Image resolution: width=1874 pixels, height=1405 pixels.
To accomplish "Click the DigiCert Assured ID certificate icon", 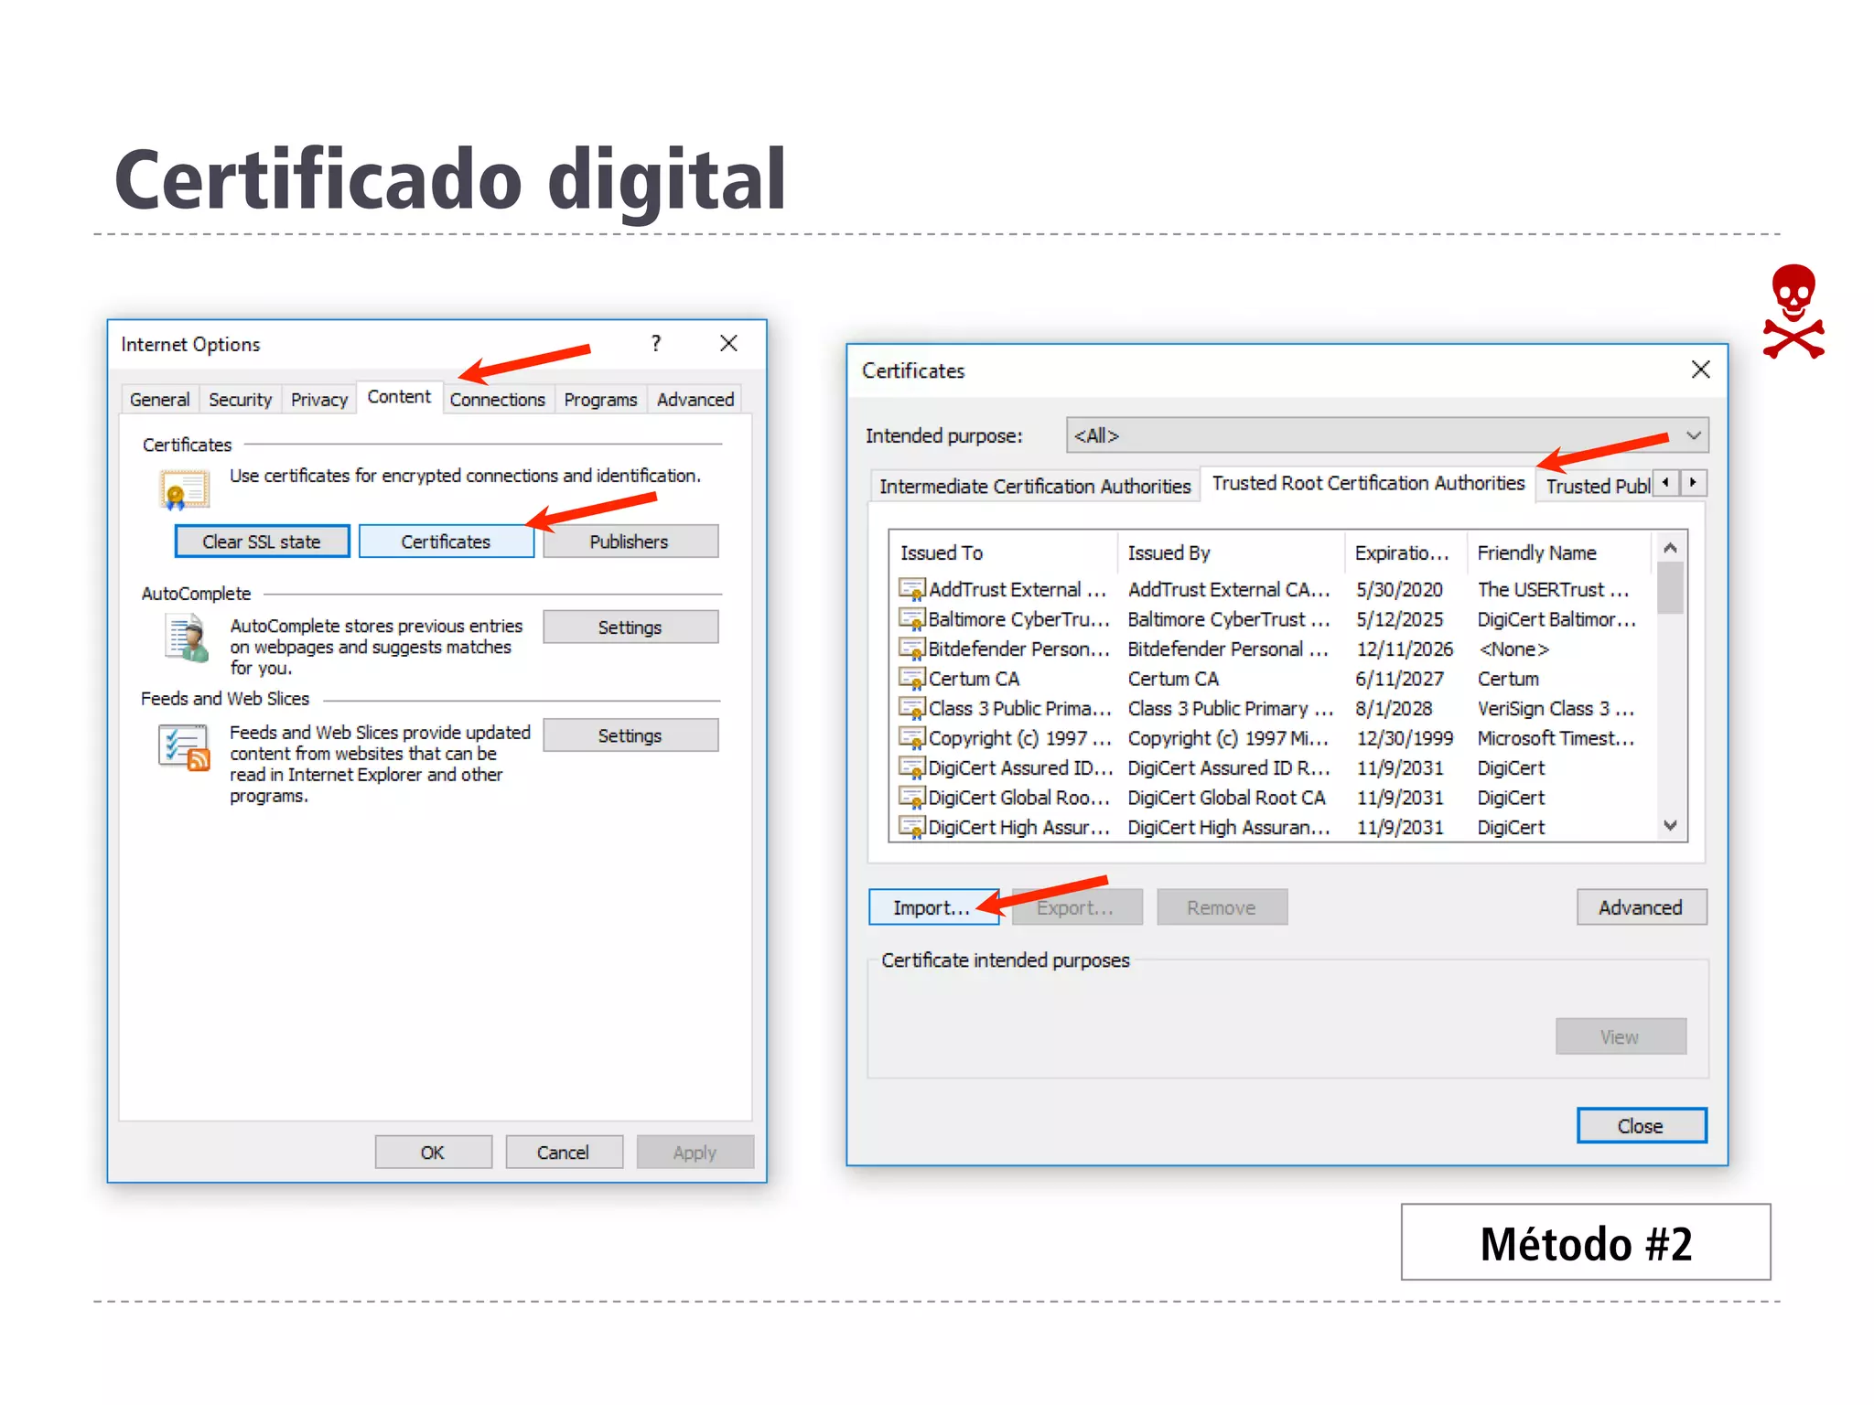I will pos(911,767).
